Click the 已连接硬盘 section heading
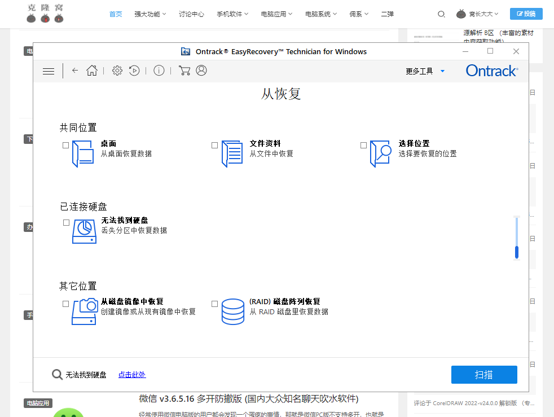This screenshot has width=554, height=417. pyautogui.click(x=83, y=207)
